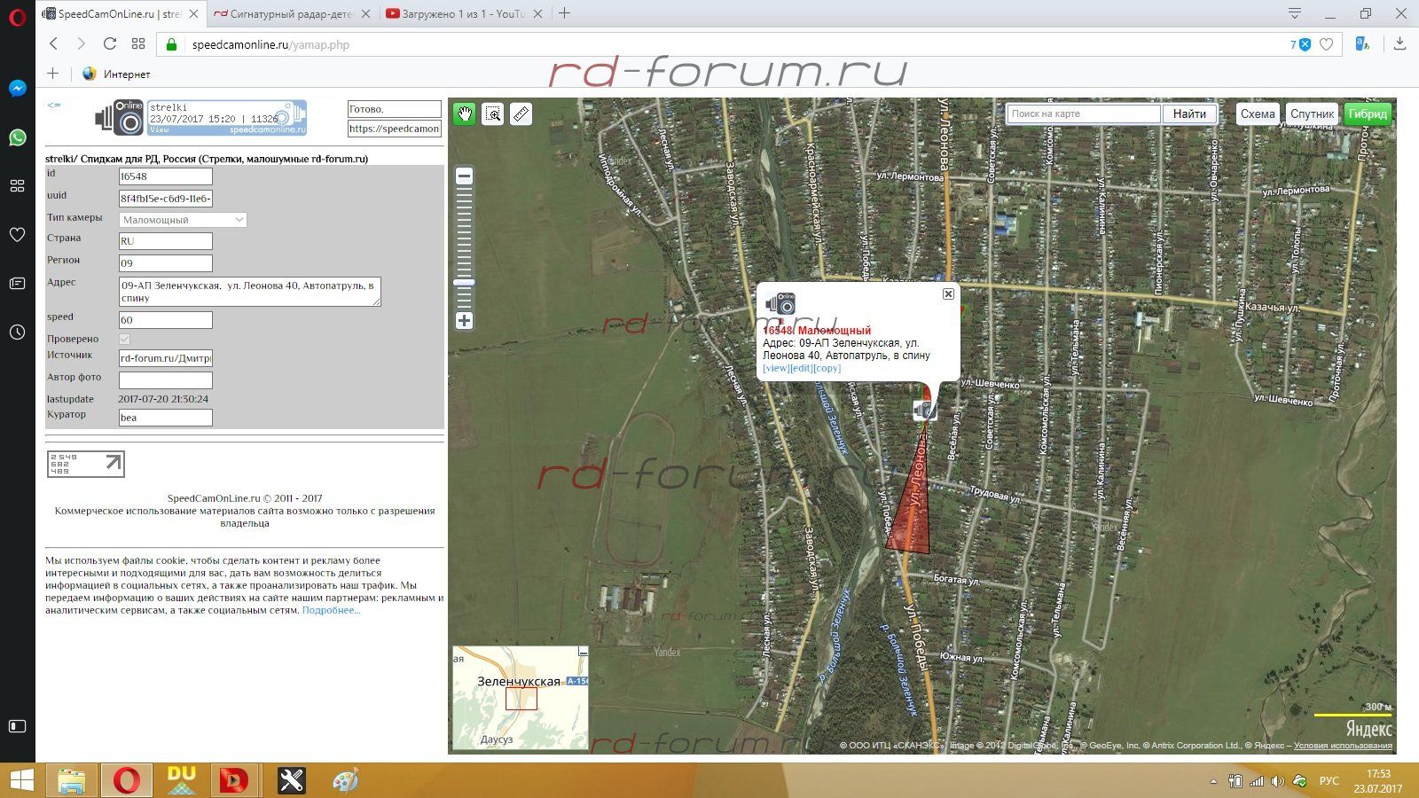Open Messenger in Opera sidebar

pyautogui.click(x=17, y=89)
